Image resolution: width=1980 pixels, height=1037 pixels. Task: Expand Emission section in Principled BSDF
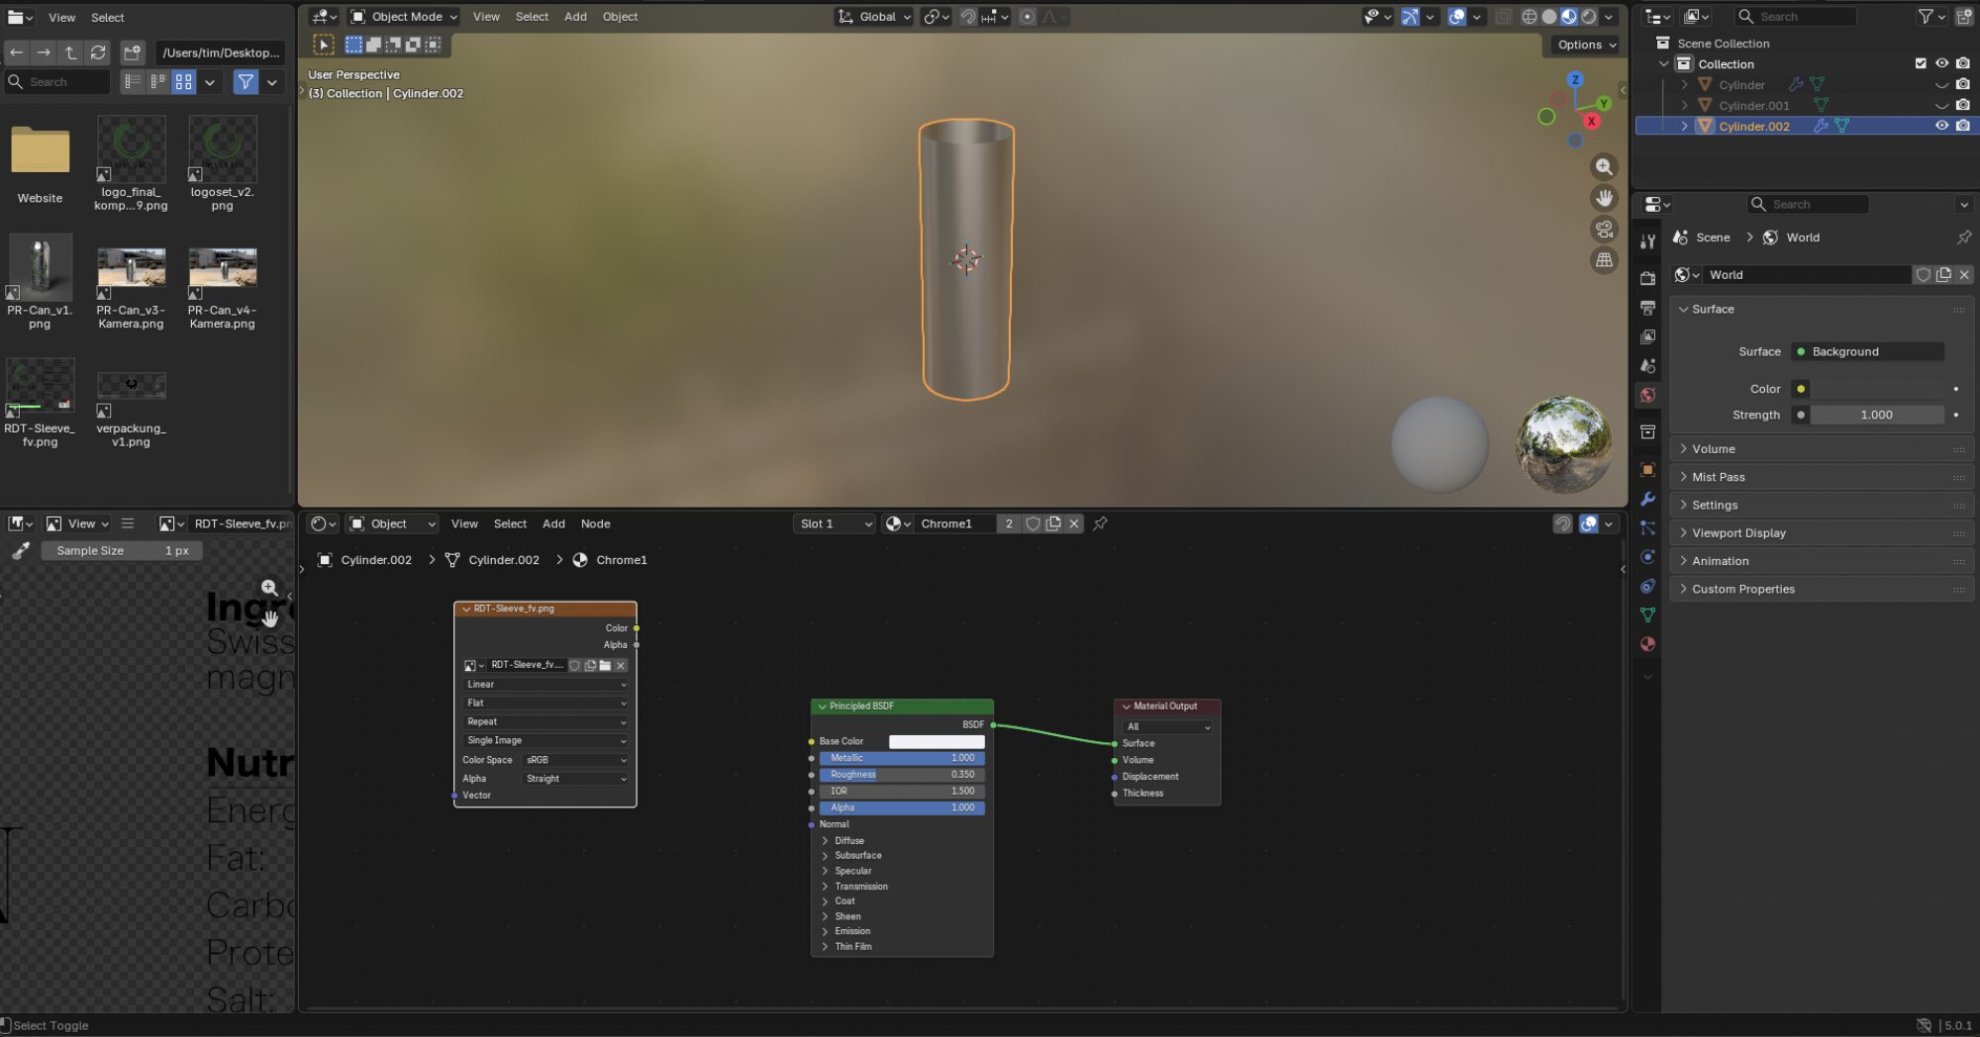click(x=851, y=931)
